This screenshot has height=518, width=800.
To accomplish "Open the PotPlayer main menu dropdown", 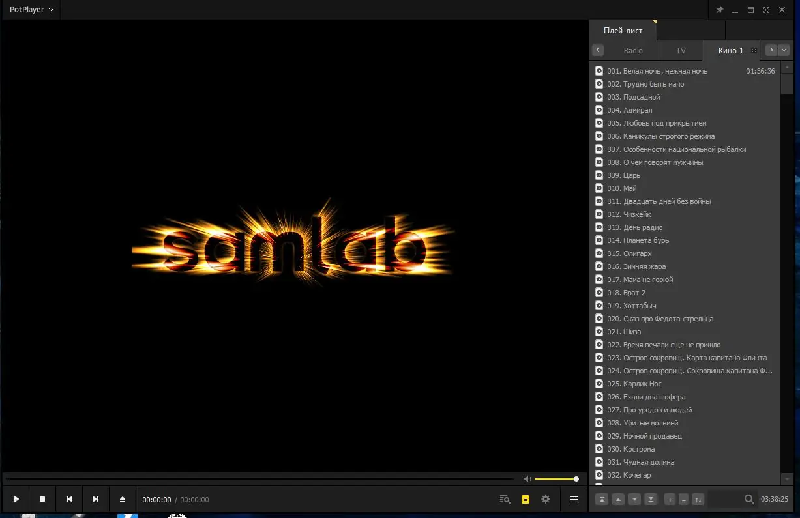I will 31,10.
